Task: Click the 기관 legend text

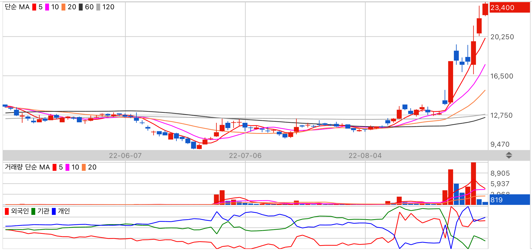Action: point(43,211)
